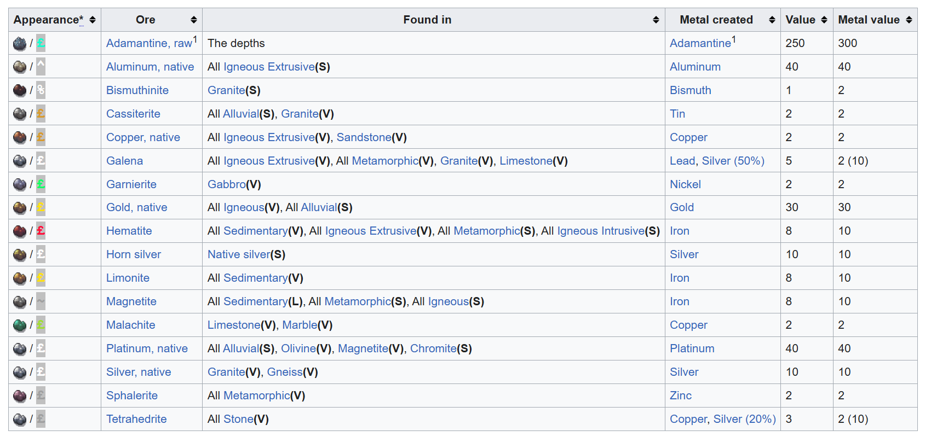Click the native Silver ore sprite image
Viewport: 931px width, 442px height.
tap(20, 372)
